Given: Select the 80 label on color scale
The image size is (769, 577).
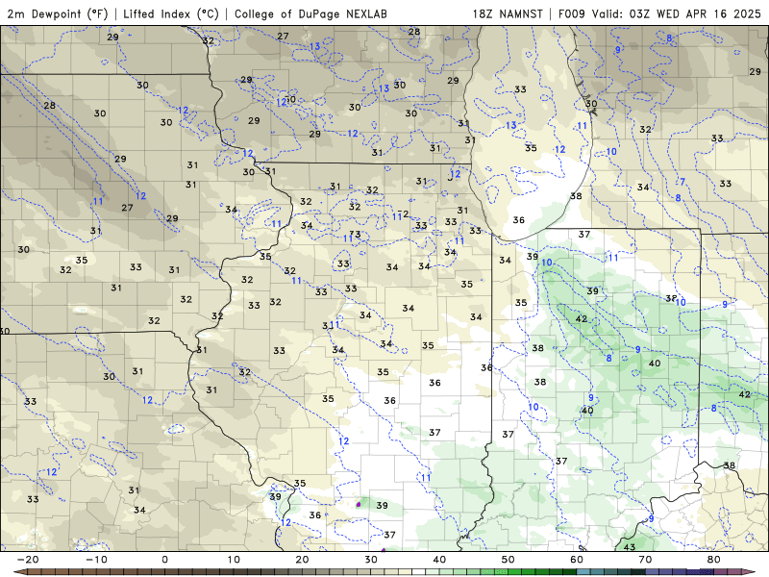Looking at the screenshot, I should [714, 560].
